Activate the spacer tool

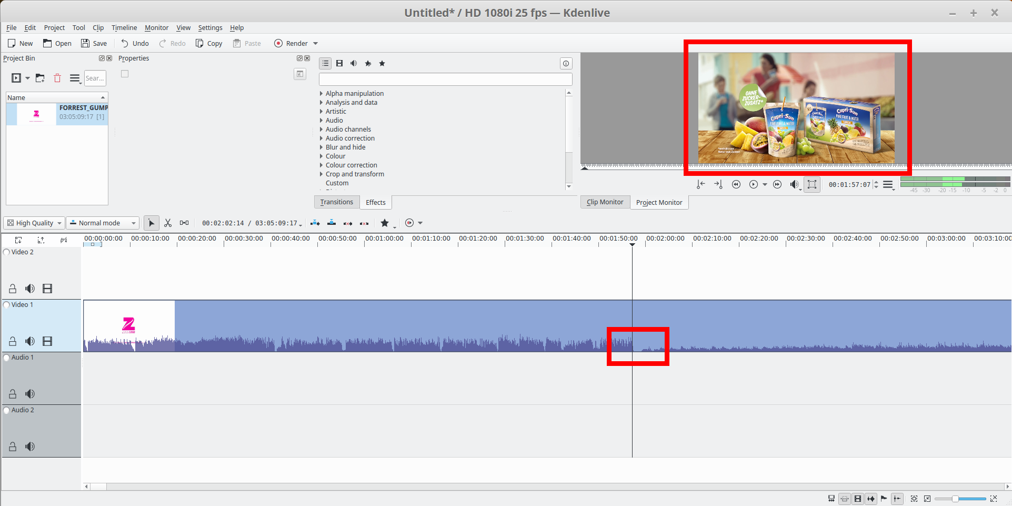coord(184,223)
